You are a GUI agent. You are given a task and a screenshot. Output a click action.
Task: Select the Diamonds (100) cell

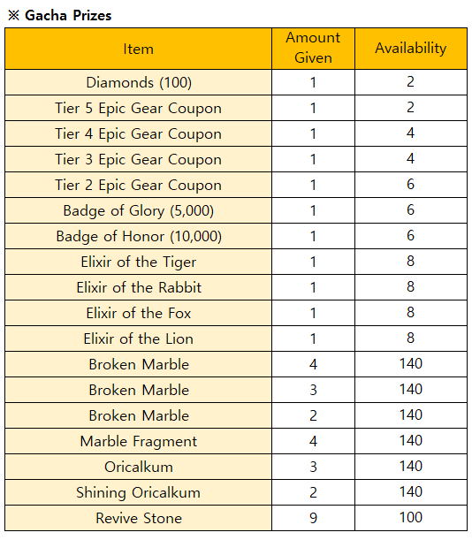(138, 82)
